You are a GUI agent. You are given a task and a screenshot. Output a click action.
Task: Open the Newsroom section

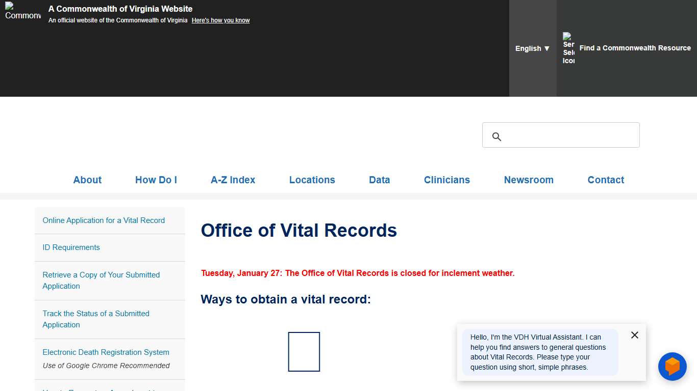pyautogui.click(x=529, y=180)
